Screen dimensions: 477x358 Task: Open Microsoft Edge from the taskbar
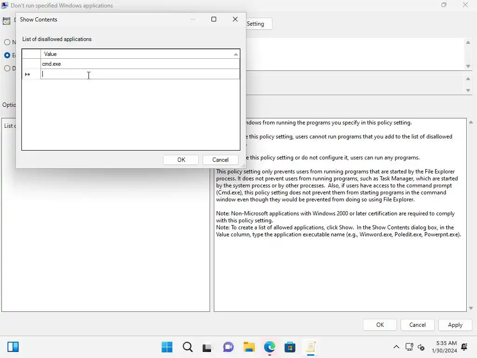pos(270,347)
